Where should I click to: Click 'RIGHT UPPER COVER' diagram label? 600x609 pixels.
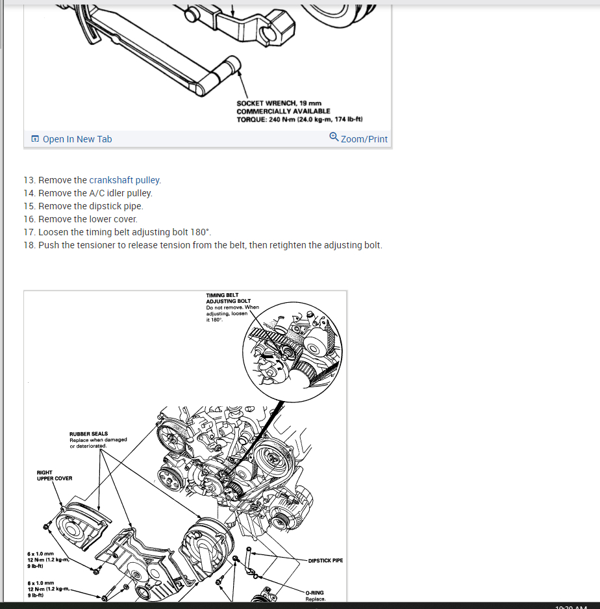point(55,475)
